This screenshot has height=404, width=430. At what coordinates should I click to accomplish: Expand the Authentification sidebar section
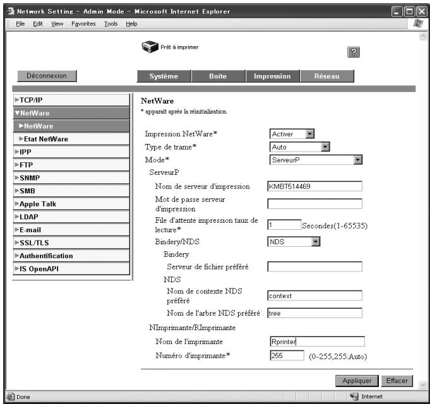(71, 256)
